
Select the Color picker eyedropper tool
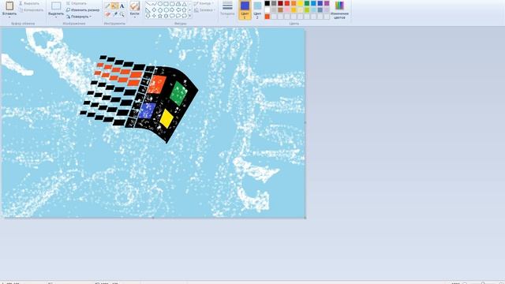coord(115,14)
